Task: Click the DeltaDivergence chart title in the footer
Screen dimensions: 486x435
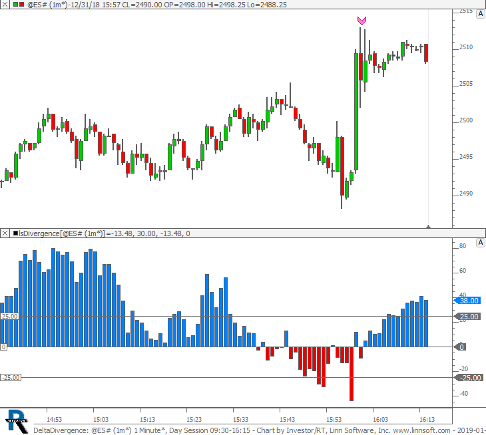Action: (61, 430)
